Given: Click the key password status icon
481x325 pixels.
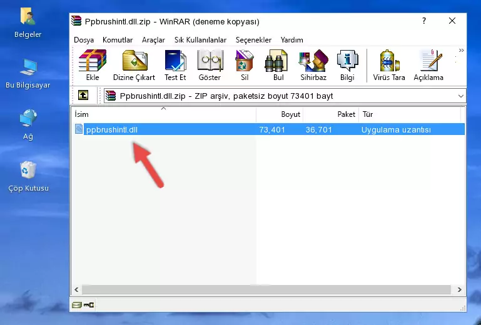Looking at the screenshot, I should [x=89, y=305].
